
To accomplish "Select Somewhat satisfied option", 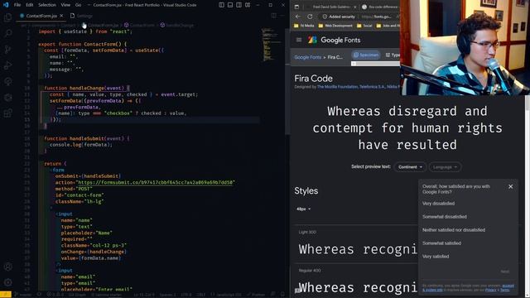I will [441, 243].
